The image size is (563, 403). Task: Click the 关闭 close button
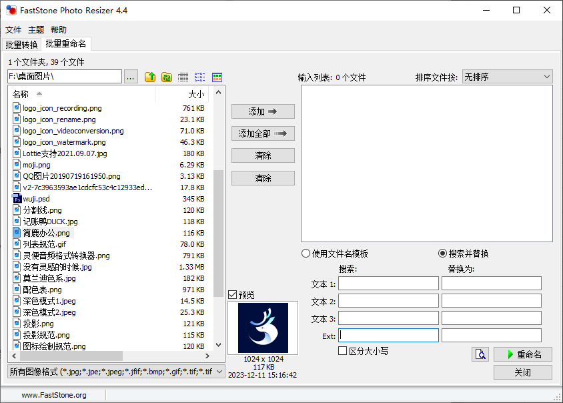click(x=523, y=372)
